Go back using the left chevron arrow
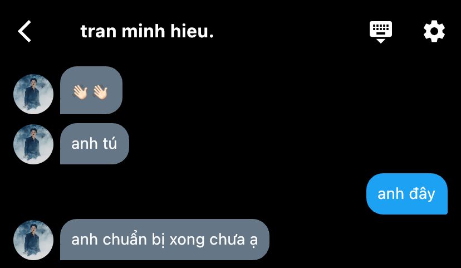Viewport: 461px width, 268px height. pyautogui.click(x=24, y=31)
